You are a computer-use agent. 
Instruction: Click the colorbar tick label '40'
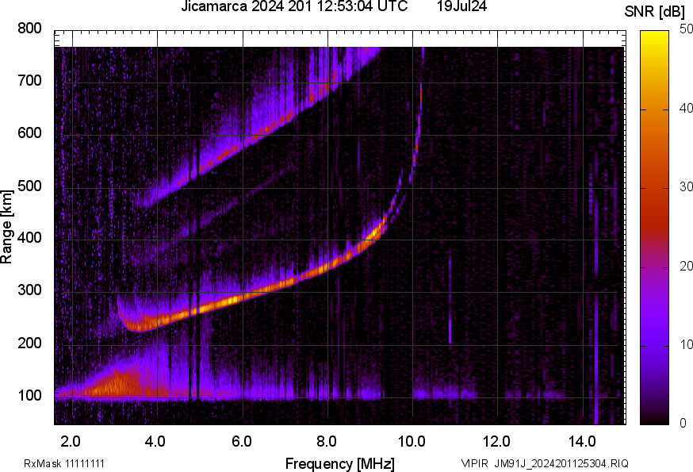(x=686, y=109)
